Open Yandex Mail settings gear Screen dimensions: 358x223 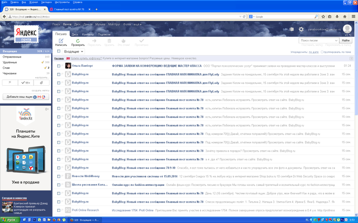[x=301, y=29]
